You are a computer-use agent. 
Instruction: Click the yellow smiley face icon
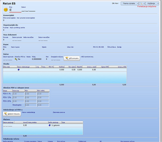tap(6, 10)
